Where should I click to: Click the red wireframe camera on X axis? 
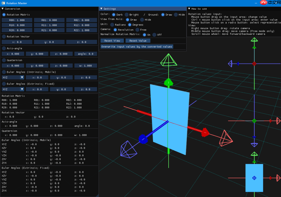pos(226,138)
